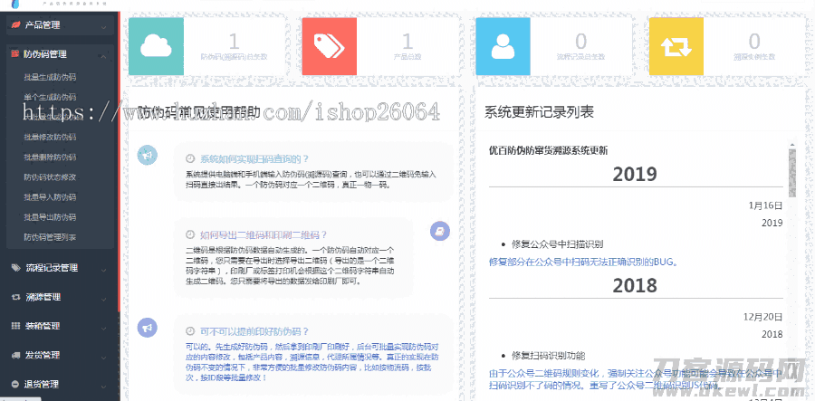Expand the 装箱管理 chevron
Screen dimensions: 815x401
pos(104,329)
